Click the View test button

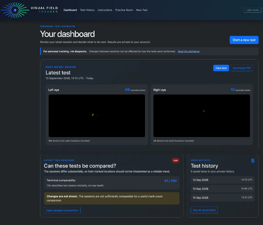[x=221, y=68]
